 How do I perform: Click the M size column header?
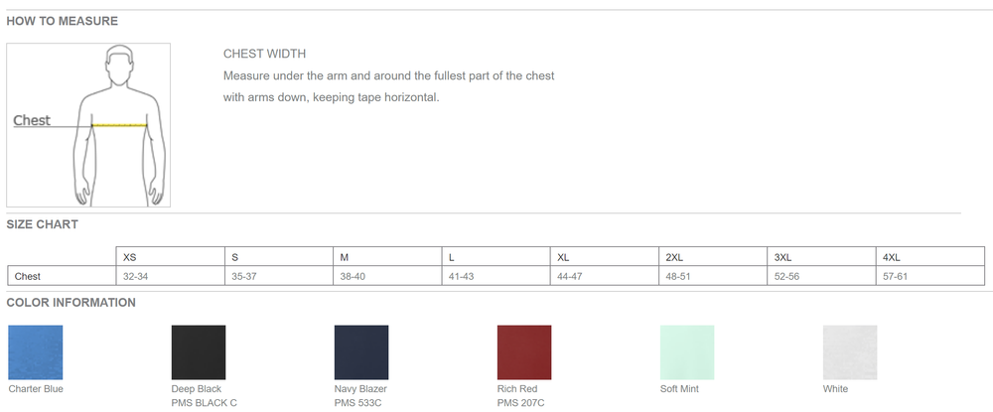tap(385, 257)
